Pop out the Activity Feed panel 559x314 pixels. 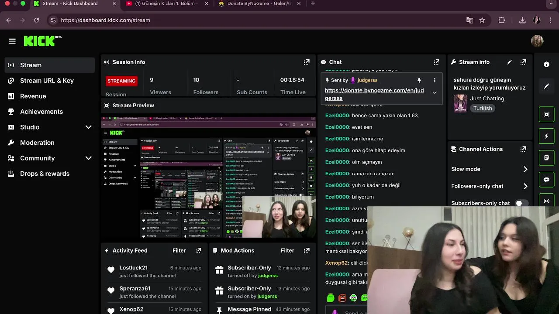tap(198, 251)
